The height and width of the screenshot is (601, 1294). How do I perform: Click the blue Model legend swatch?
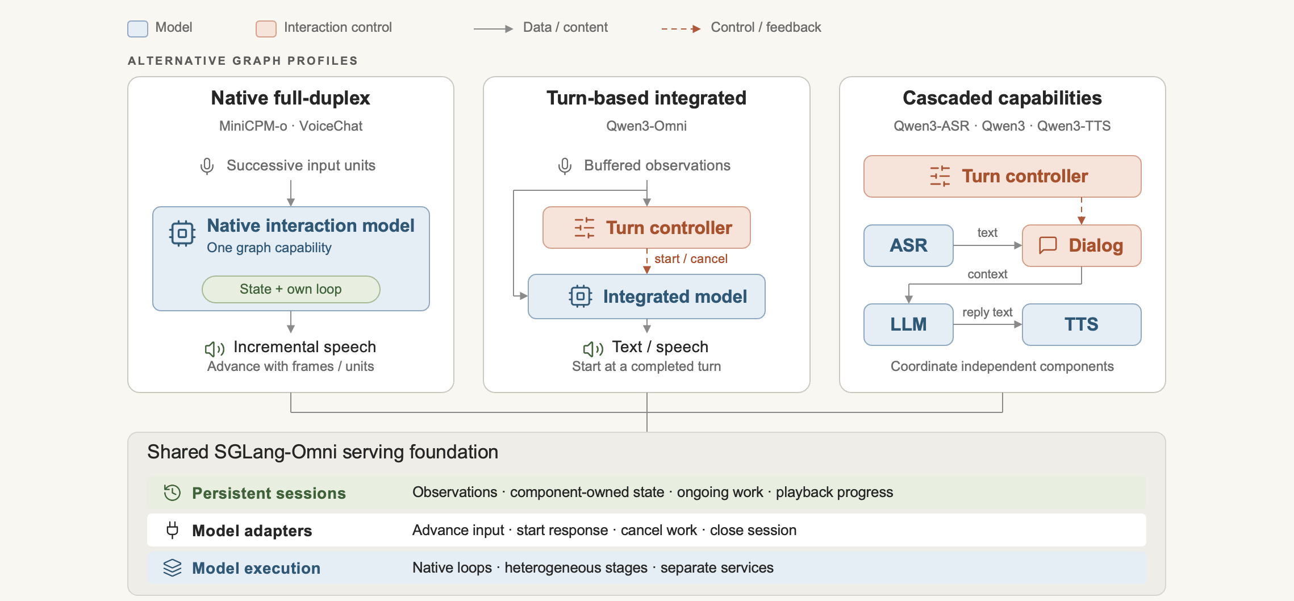[x=138, y=28]
